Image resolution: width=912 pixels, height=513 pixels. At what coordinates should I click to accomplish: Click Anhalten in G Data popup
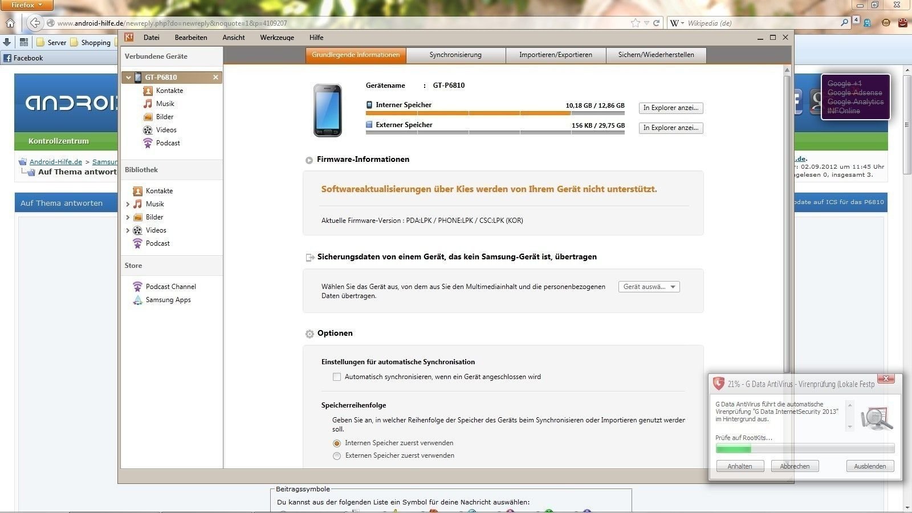tap(740, 466)
